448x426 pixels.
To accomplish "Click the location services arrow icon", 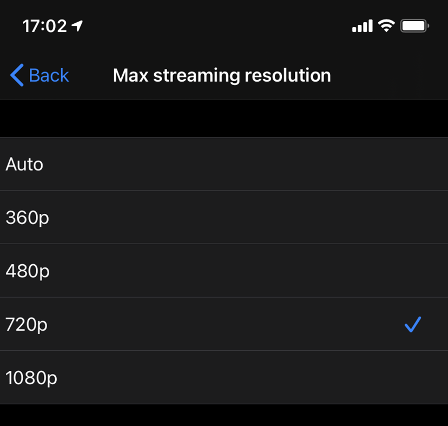I will pos(78,25).
